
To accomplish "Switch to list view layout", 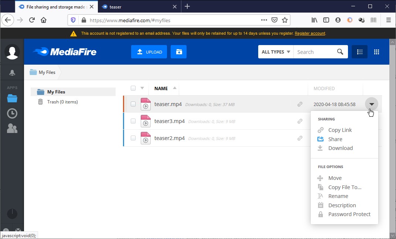I will [x=359, y=52].
